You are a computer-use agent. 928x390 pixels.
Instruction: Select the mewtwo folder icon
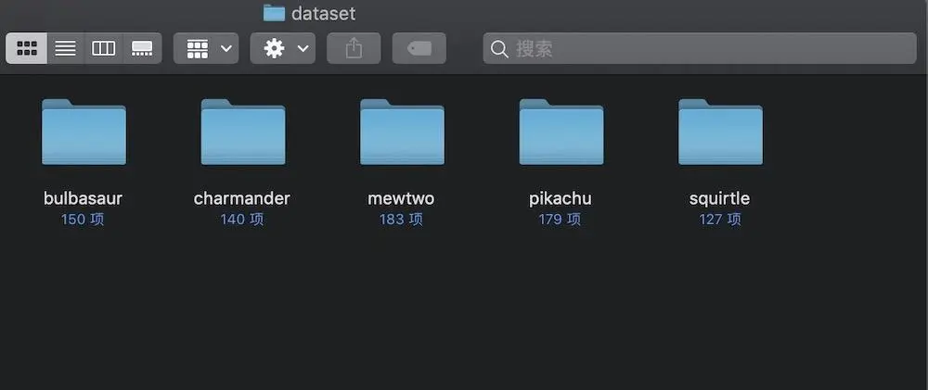pyautogui.click(x=402, y=132)
